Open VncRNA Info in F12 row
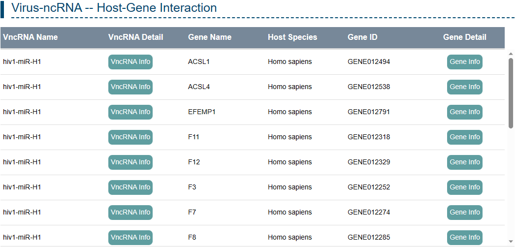 tap(130, 162)
